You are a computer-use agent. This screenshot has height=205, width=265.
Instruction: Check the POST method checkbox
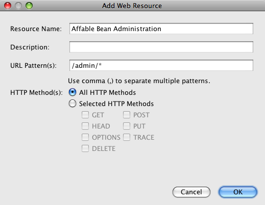[x=127, y=115]
